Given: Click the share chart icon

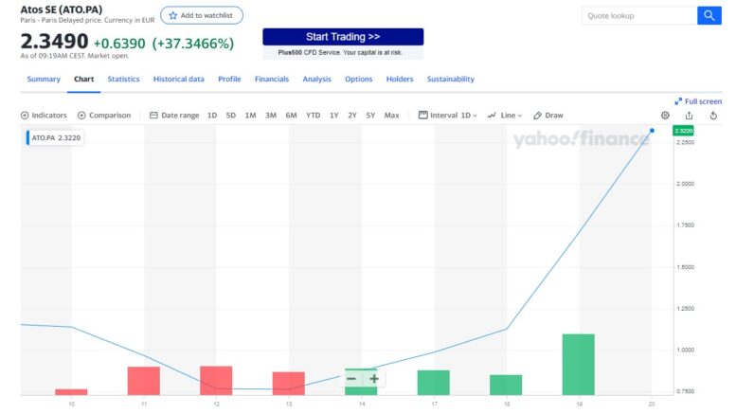Looking at the screenshot, I should (x=689, y=116).
